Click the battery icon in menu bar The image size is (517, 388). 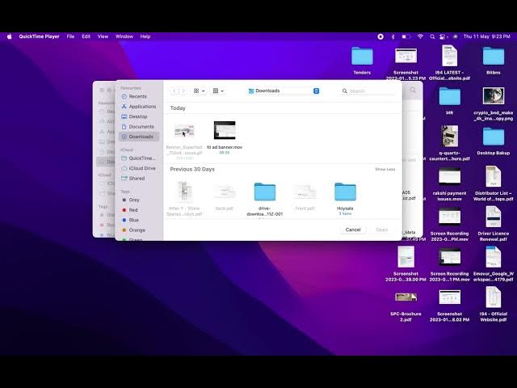(406, 36)
